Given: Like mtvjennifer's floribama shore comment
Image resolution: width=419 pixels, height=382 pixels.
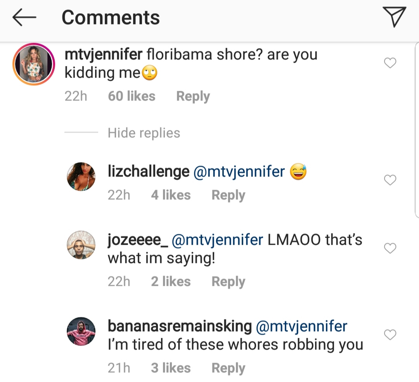Looking at the screenshot, I should tap(390, 63).
